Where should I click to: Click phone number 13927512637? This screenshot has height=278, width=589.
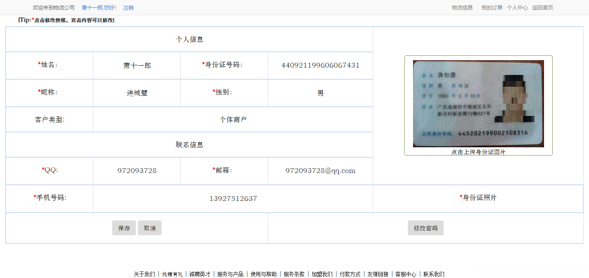click(233, 199)
